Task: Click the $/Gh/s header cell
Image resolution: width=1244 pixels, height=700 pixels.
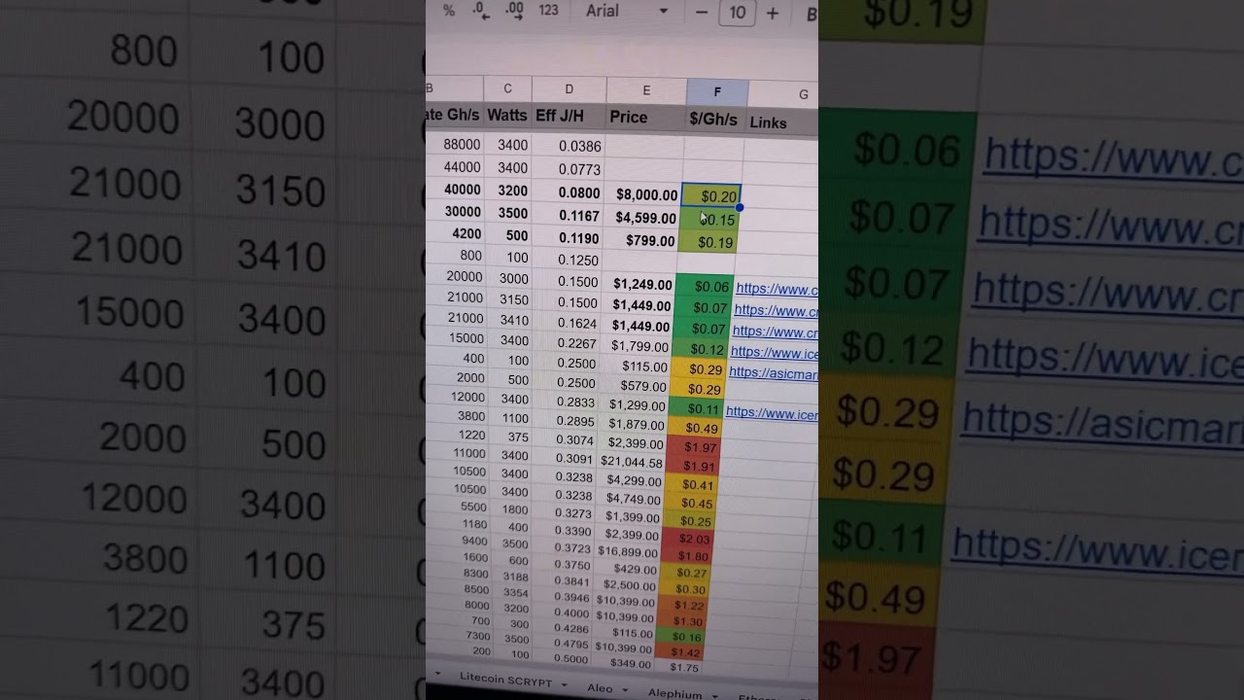Action: coord(714,119)
